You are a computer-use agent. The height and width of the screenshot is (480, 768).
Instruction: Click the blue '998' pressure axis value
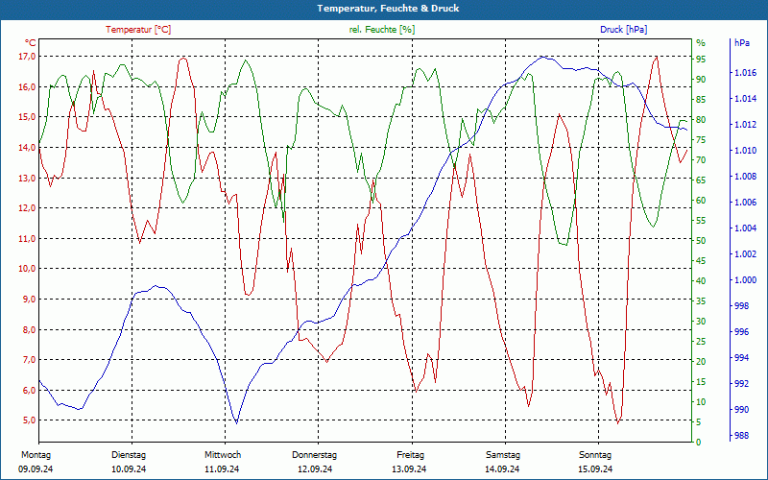pyautogui.click(x=742, y=306)
